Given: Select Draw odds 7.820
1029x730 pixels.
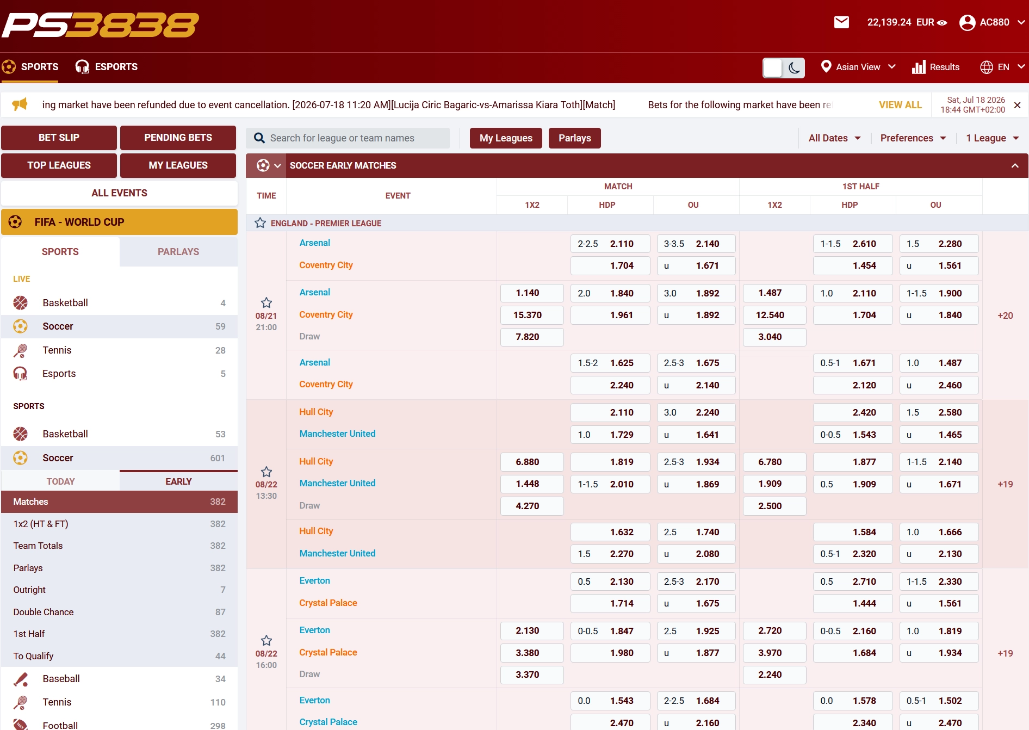Looking at the screenshot, I should [x=532, y=337].
